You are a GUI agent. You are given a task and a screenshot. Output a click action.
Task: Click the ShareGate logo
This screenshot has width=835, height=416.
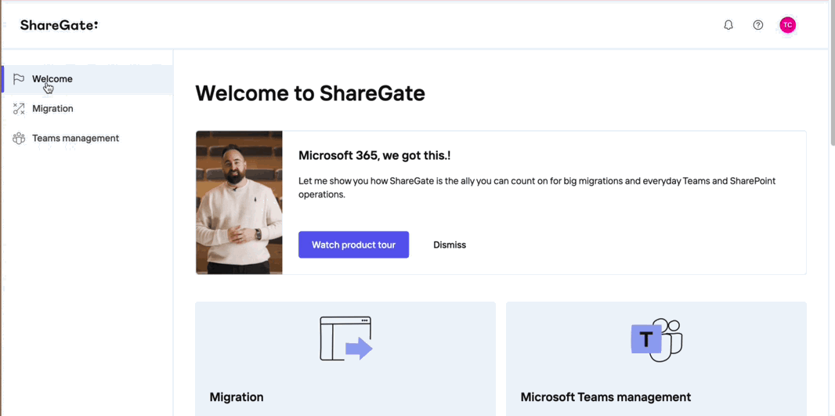[59, 25]
